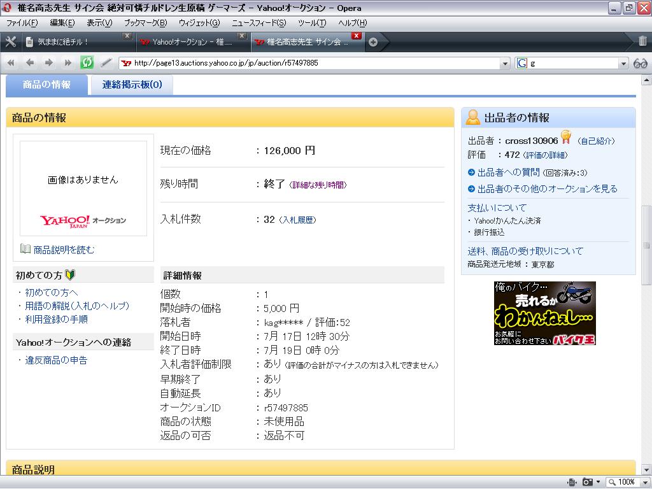Open the 評価の詳細 rating link
This screenshot has width=652, height=489.
[545, 155]
